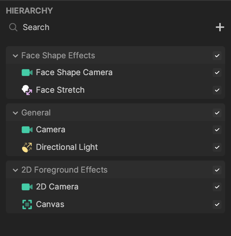Click the plus icon to add object

tap(220, 27)
